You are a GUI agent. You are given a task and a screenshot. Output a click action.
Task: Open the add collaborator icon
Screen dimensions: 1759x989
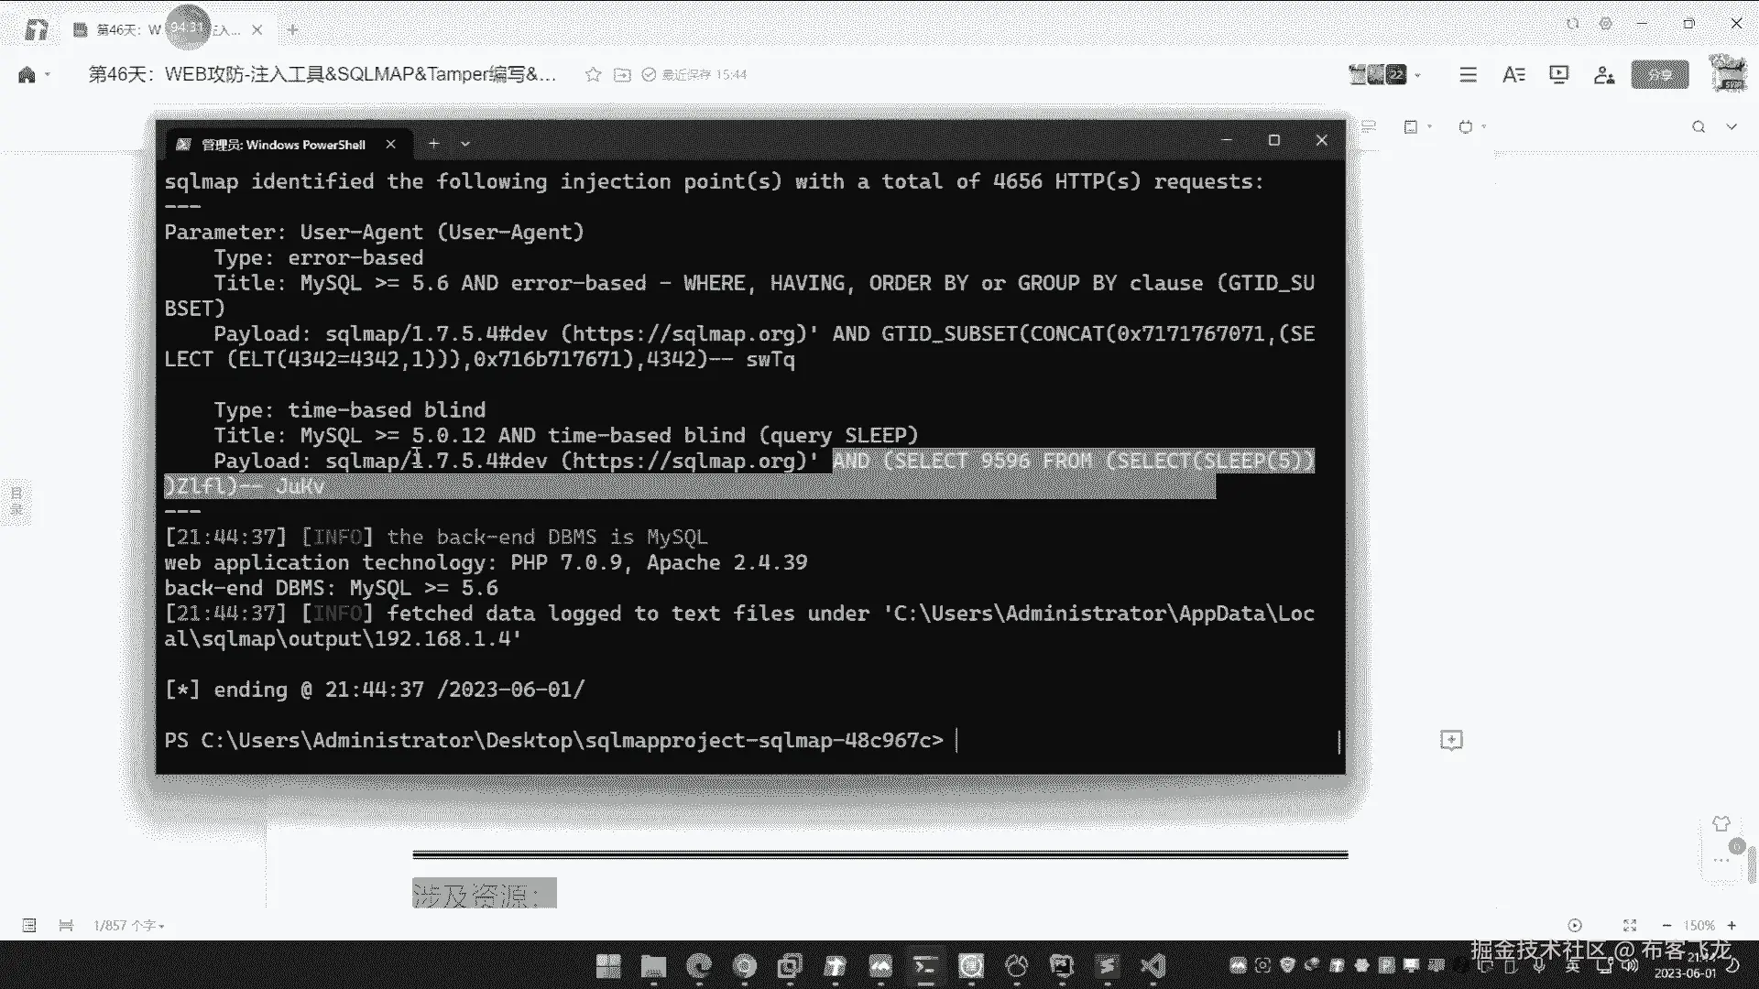pyautogui.click(x=1603, y=75)
